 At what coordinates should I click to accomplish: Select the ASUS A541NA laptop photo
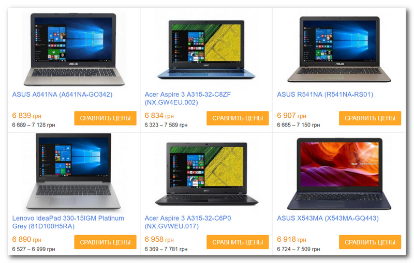[x=74, y=50]
